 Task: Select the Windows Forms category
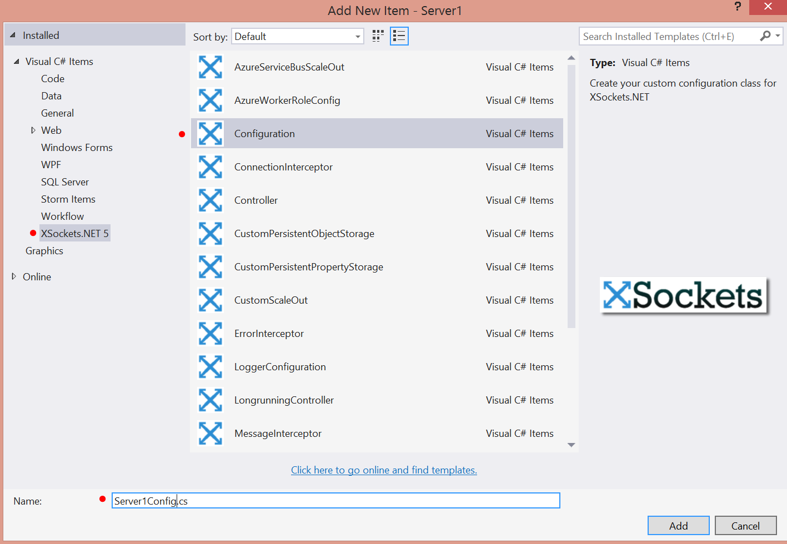77,148
